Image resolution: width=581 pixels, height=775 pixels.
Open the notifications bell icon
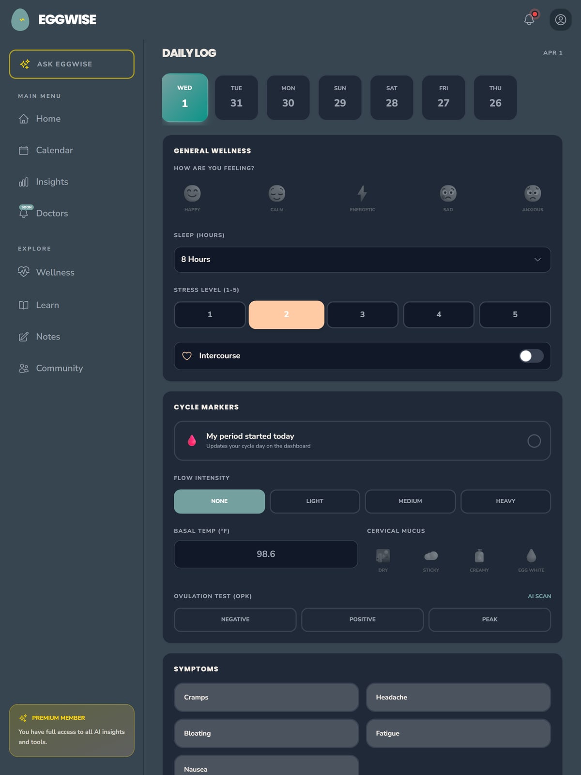point(529,19)
